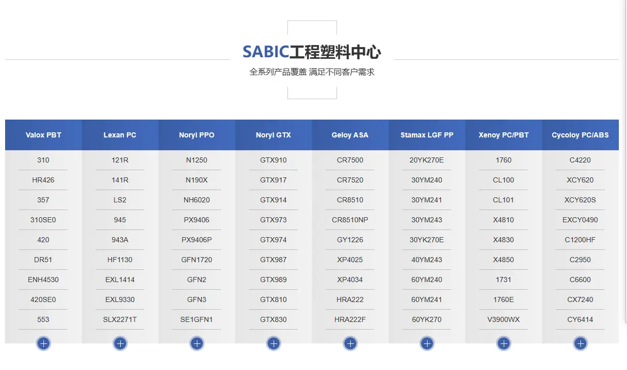Expand the Cycoloy PC/ABS list plus icon
The width and height of the screenshot is (627, 370).
pos(580,343)
